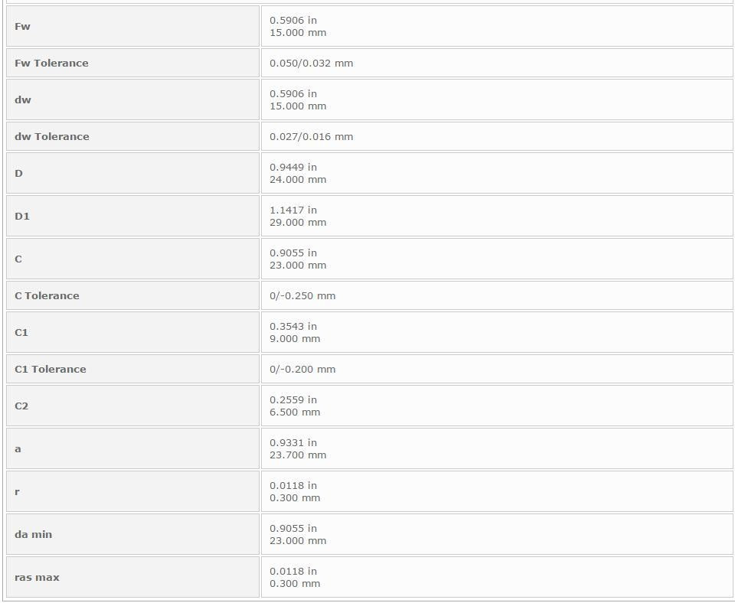Select the 24.000 mm value for D
The image size is (735, 603).
tap(298, 180)
